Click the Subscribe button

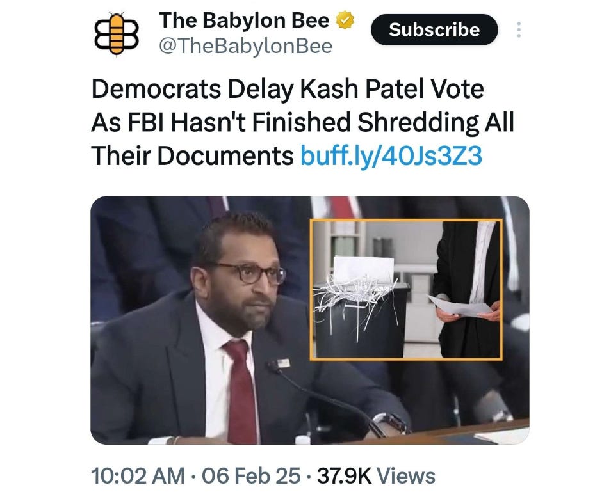pyautogui.click(x=434, y=29)
